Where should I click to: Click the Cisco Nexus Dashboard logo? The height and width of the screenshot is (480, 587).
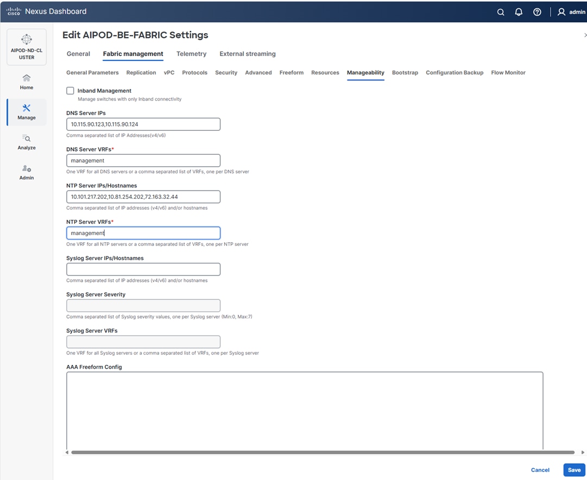point(46,11)
